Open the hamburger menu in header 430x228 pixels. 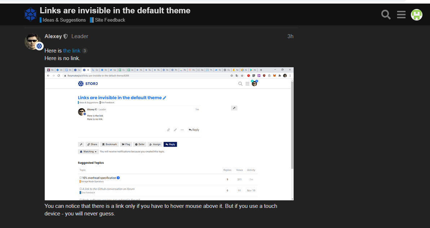click(401, 15)
